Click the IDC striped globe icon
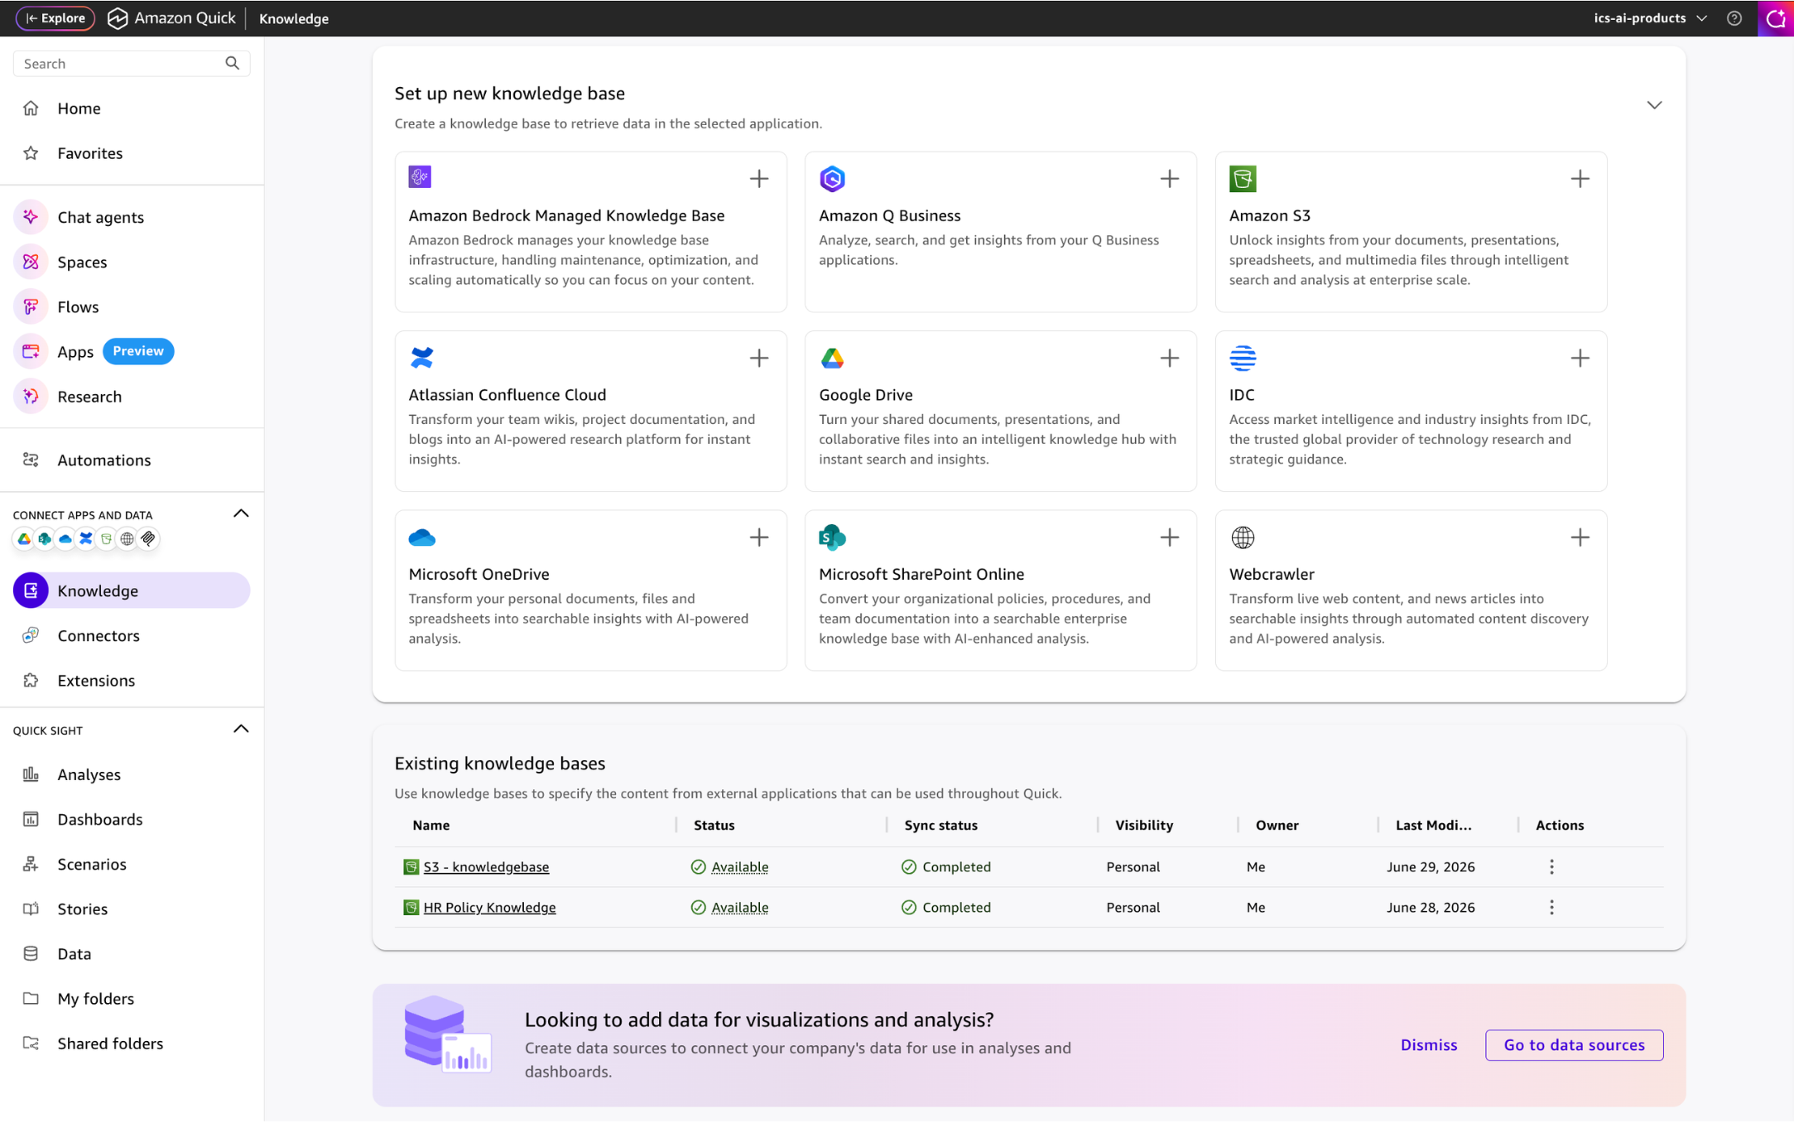The width and height of the screenshot is (1794, 1123). (1243, 358)
